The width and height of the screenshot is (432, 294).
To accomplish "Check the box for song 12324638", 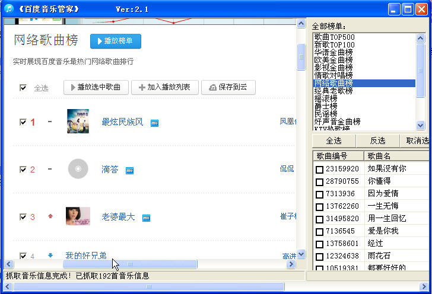I will tap(319, 257).
